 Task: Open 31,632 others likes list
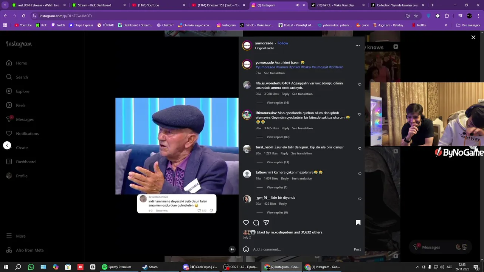(312, 232)
